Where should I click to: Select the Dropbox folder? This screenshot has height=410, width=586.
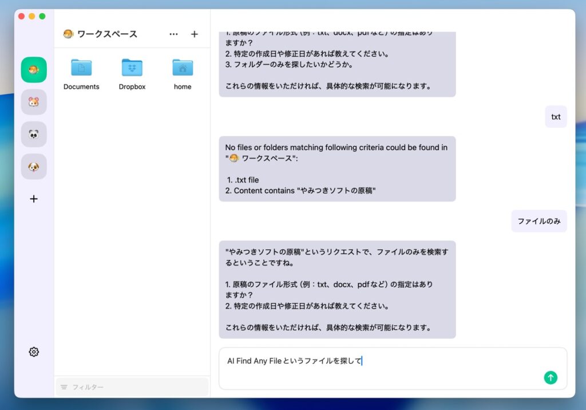132,74
